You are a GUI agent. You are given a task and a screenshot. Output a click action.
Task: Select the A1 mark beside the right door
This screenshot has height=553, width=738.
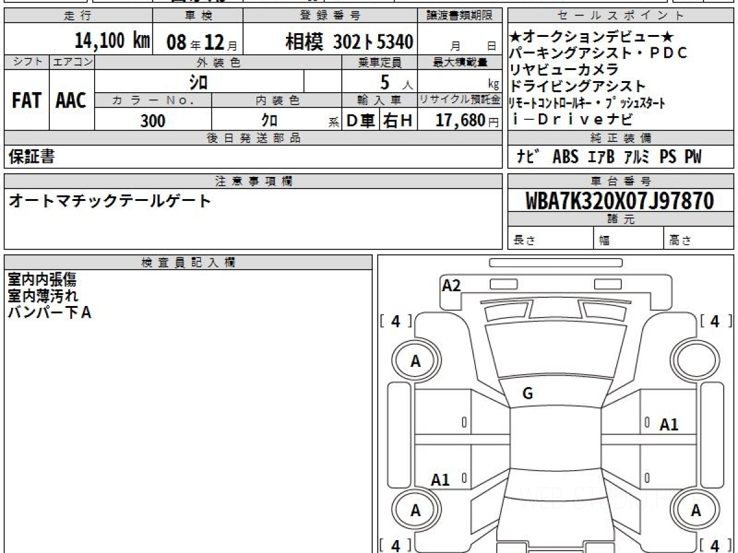[669, 424]
